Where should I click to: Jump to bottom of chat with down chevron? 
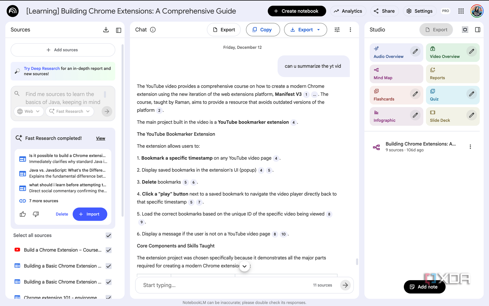245,266
